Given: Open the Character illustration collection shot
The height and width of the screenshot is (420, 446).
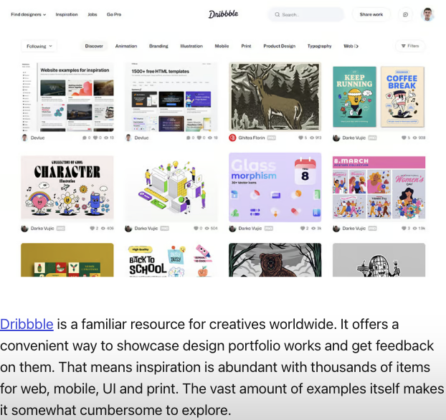Looking at the screenshot, I should (x=67, y=187).
